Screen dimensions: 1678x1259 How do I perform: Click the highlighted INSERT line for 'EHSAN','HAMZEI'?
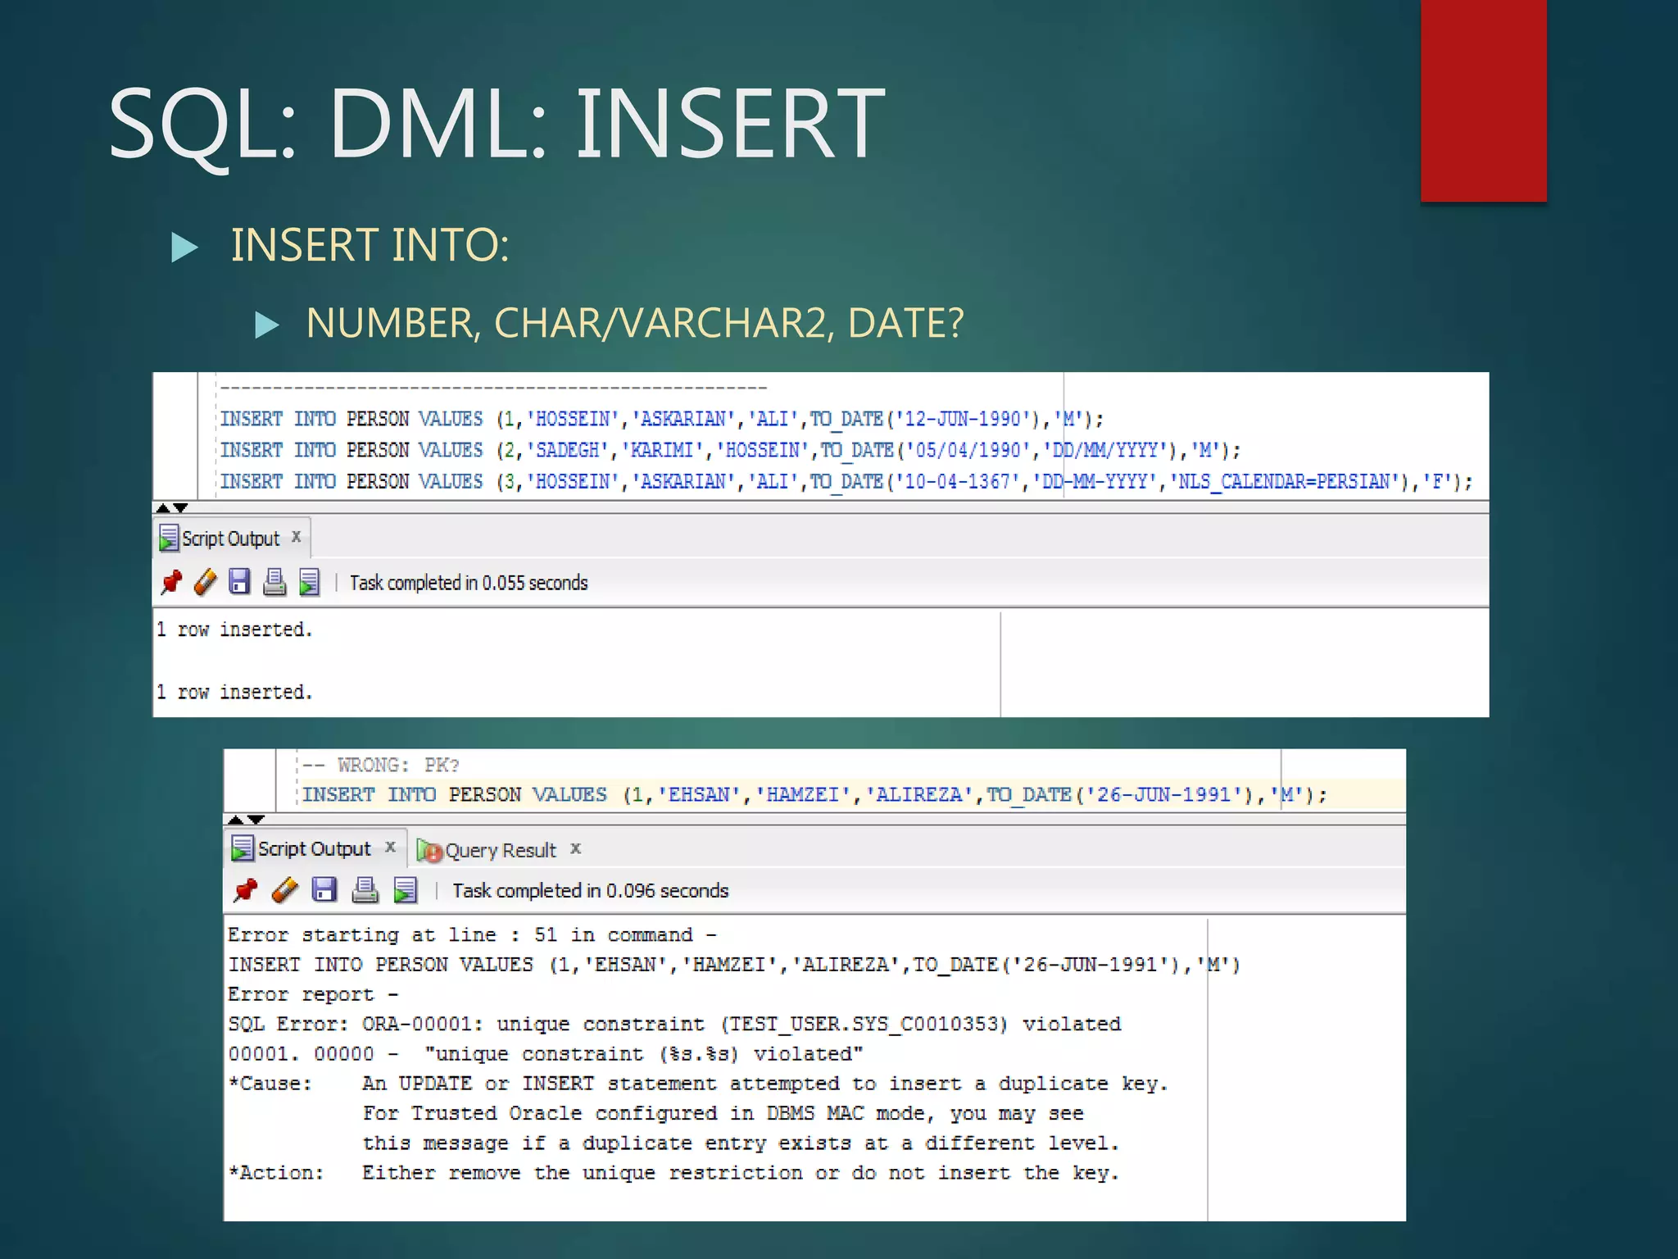814,794
